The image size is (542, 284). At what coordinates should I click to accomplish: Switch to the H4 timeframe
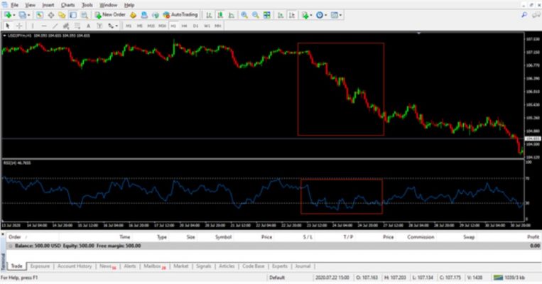click(x=184, y=26)
